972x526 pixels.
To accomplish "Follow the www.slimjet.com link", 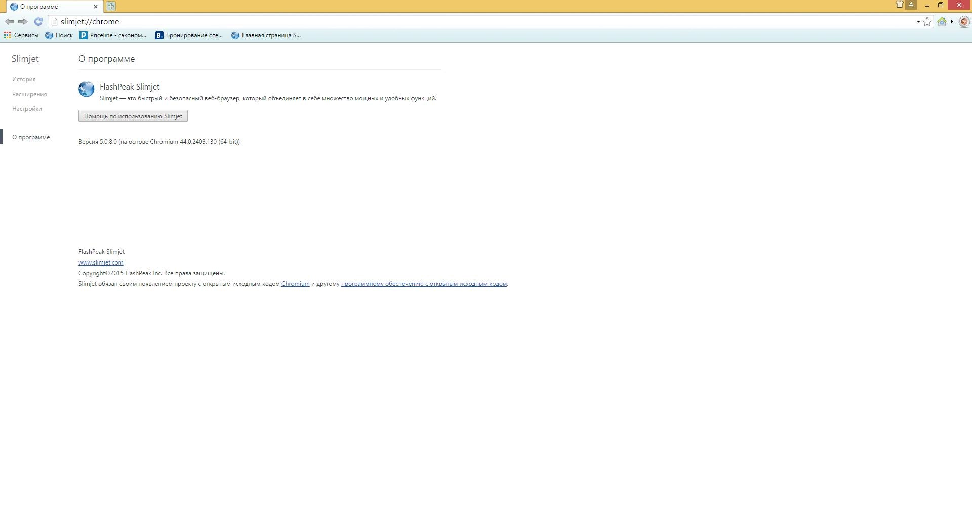I will tap(101, 262).
